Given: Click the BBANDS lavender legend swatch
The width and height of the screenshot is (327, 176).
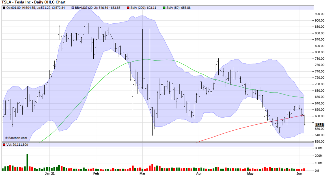Looking at the screenshot, I should 73,8.
